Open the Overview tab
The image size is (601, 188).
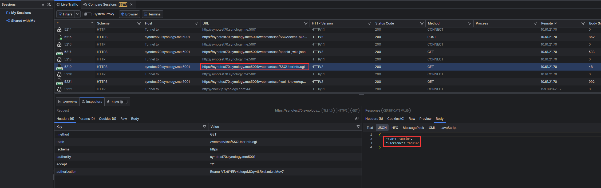tap(68, 102)
